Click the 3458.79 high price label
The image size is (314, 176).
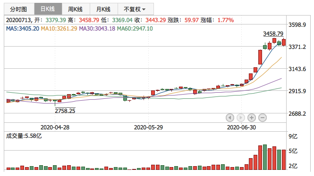click(x=273, y=34)
